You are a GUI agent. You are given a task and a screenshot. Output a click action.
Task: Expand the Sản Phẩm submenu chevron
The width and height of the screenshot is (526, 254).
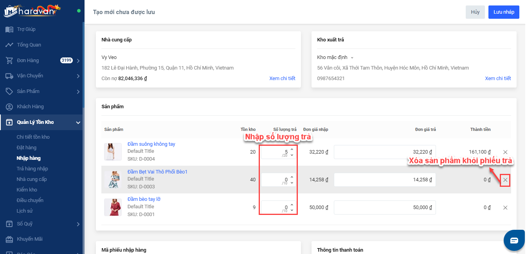click(x=78, y=91)
